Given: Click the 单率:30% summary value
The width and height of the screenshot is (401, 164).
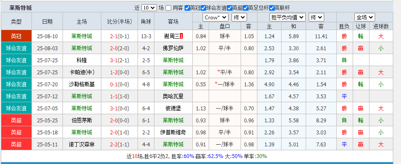Looking at the screenshot, I should pos(255,156).
